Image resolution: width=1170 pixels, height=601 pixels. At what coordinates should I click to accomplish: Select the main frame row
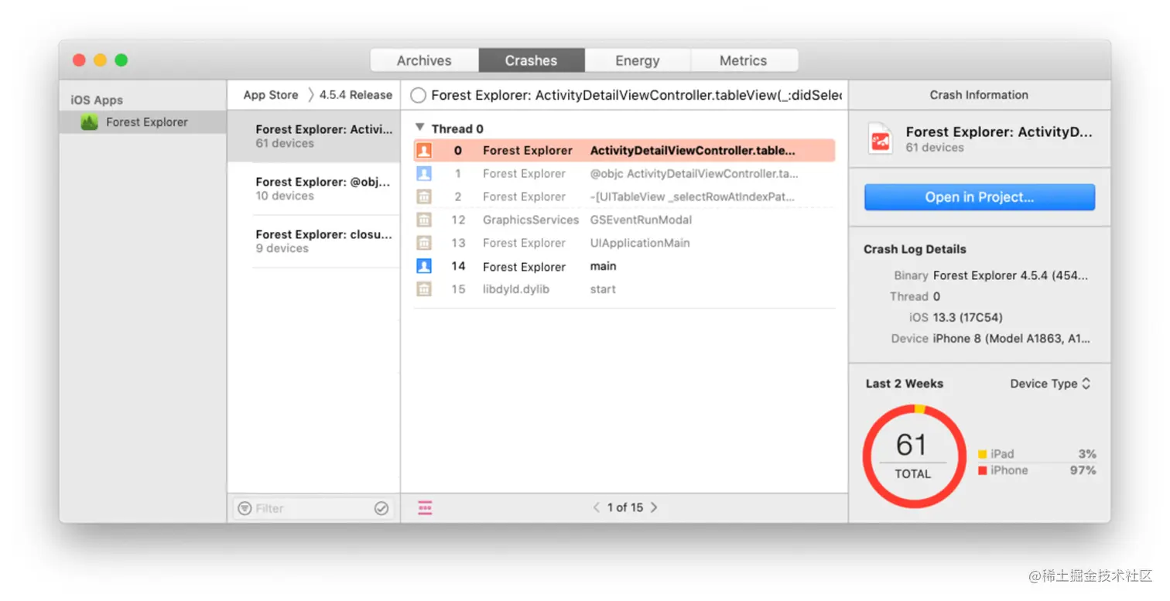tap(624, 266)
